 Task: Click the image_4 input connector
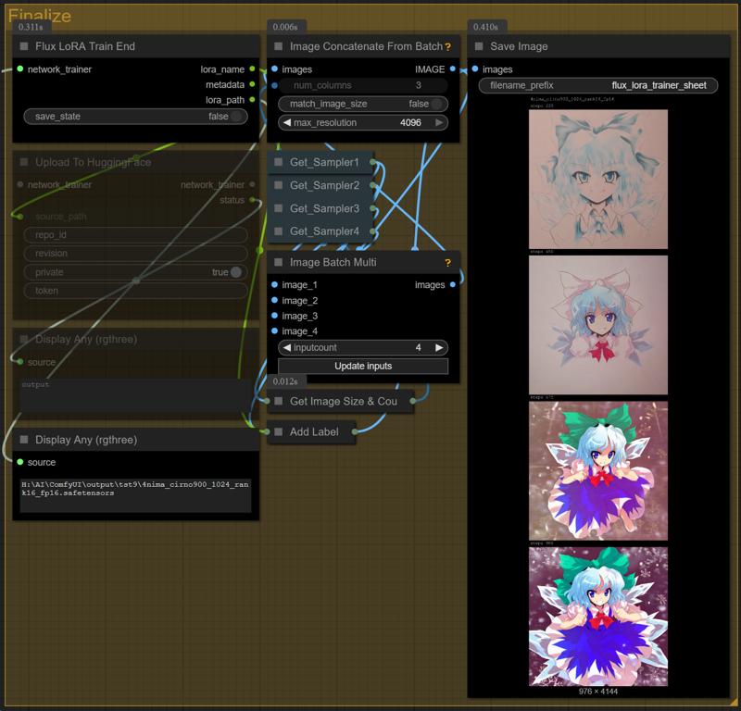tap(274, 331)
